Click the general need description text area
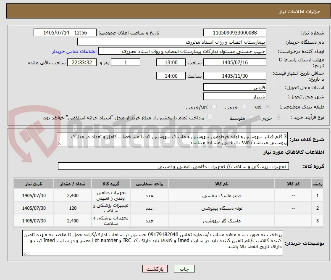This screenshot has height=280, width=331. coord(172,139)
